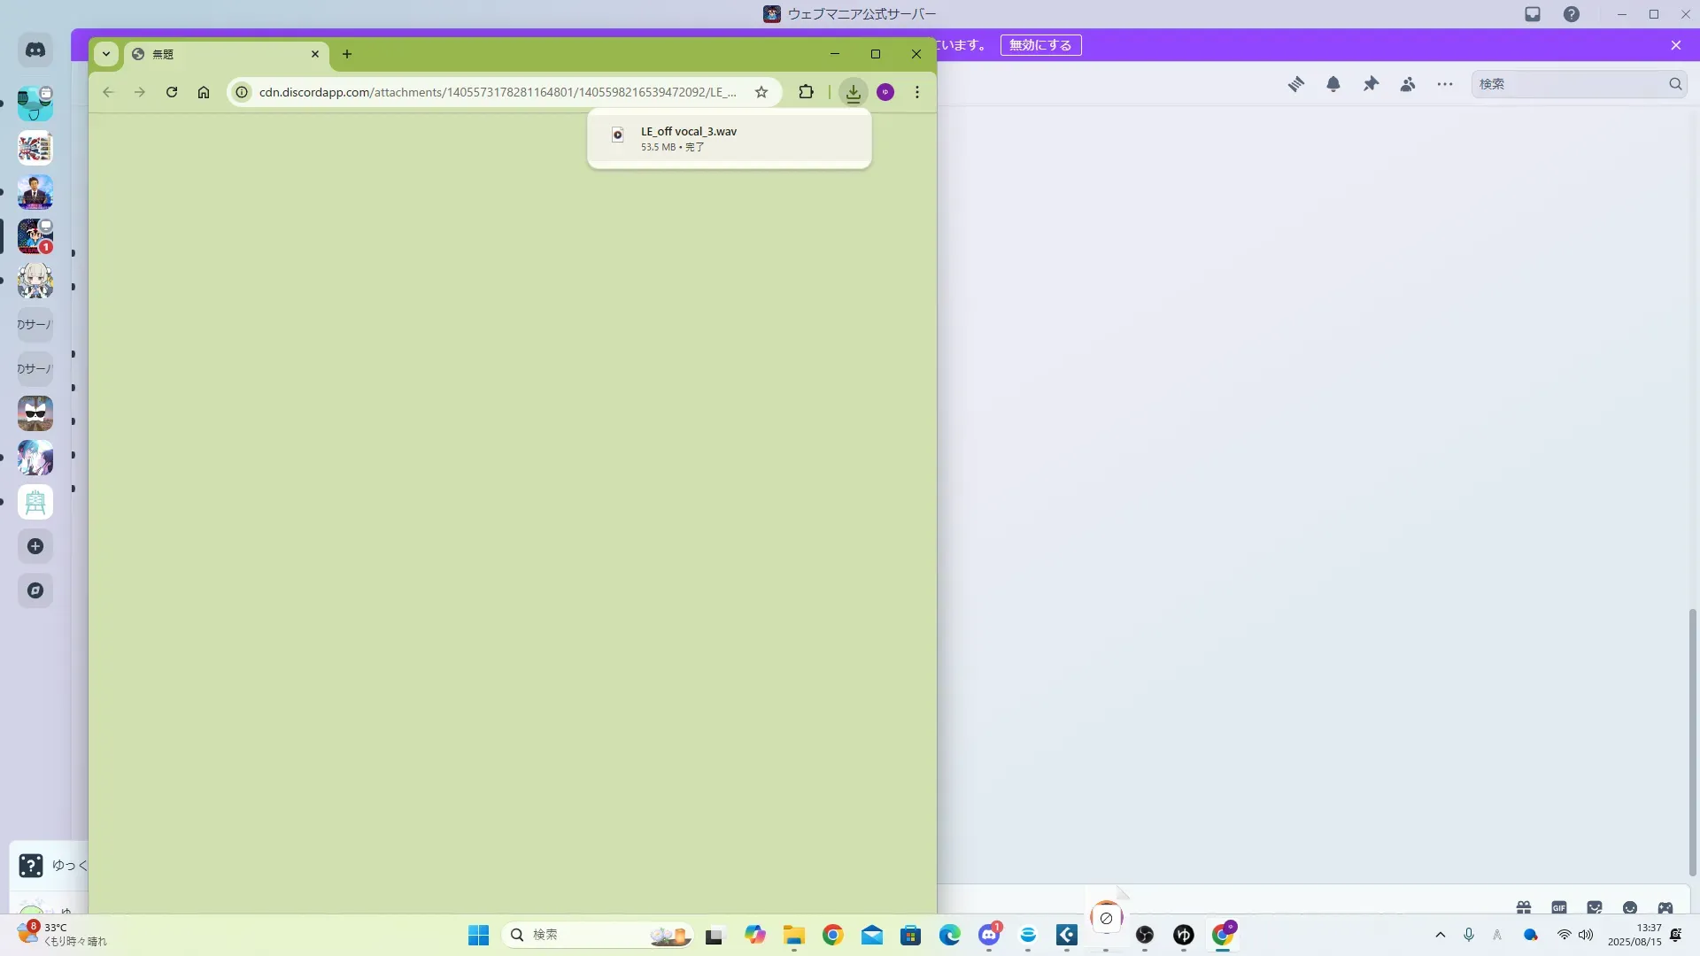Click the Add a Server plus icon
1700x956 pixels.
(x=35, y=546)
